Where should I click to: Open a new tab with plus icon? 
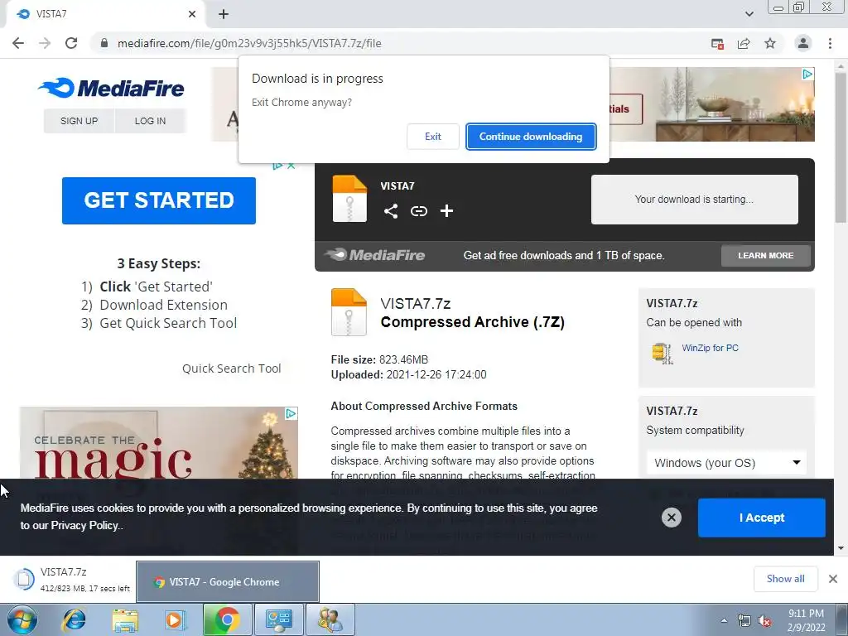pyautogui.click(x=224, y=14)
